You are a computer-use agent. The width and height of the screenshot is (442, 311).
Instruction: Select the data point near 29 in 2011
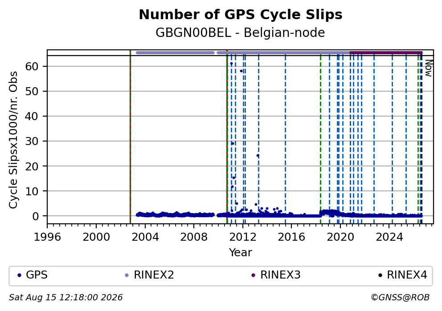click(233, 144)
